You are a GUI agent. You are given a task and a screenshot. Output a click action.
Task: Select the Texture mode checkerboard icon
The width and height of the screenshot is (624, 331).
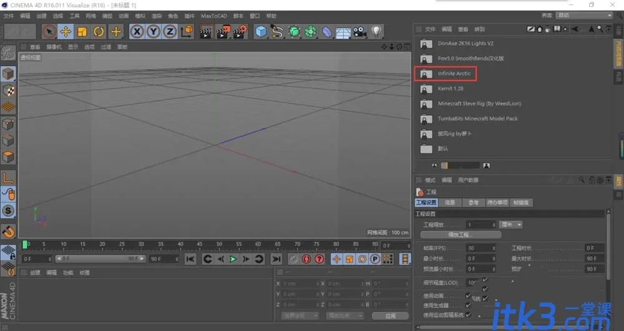pyautogui.click(x=8, y=90)
